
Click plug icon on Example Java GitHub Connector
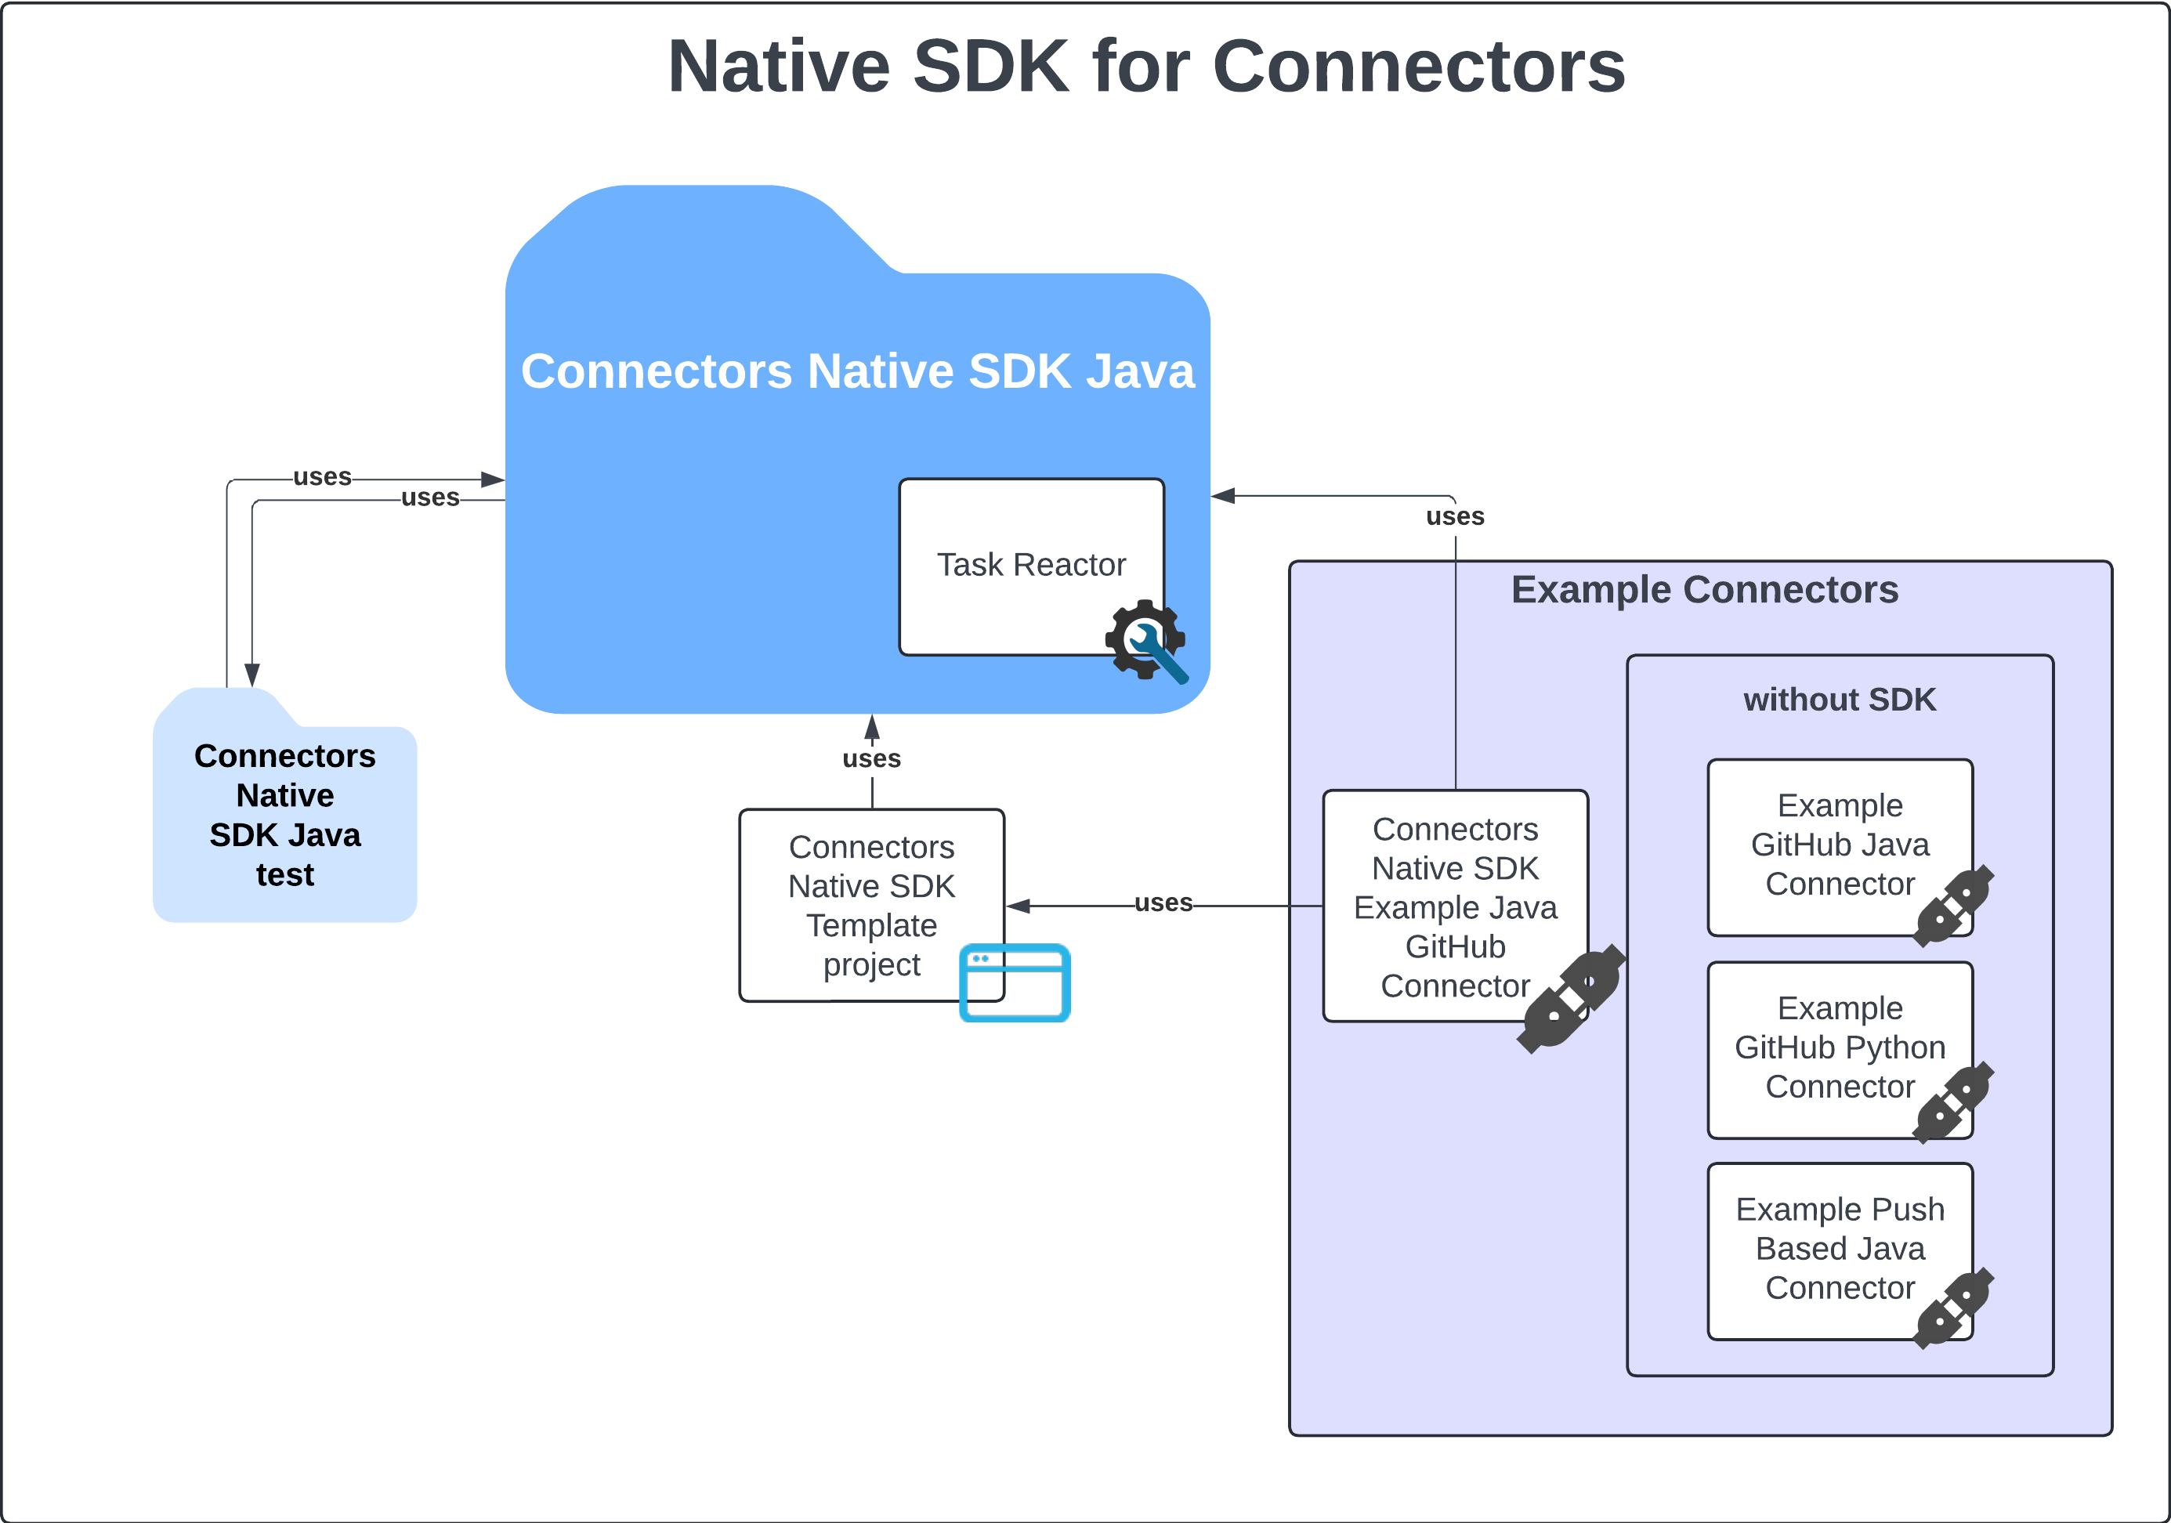[x=1571, y=999]
